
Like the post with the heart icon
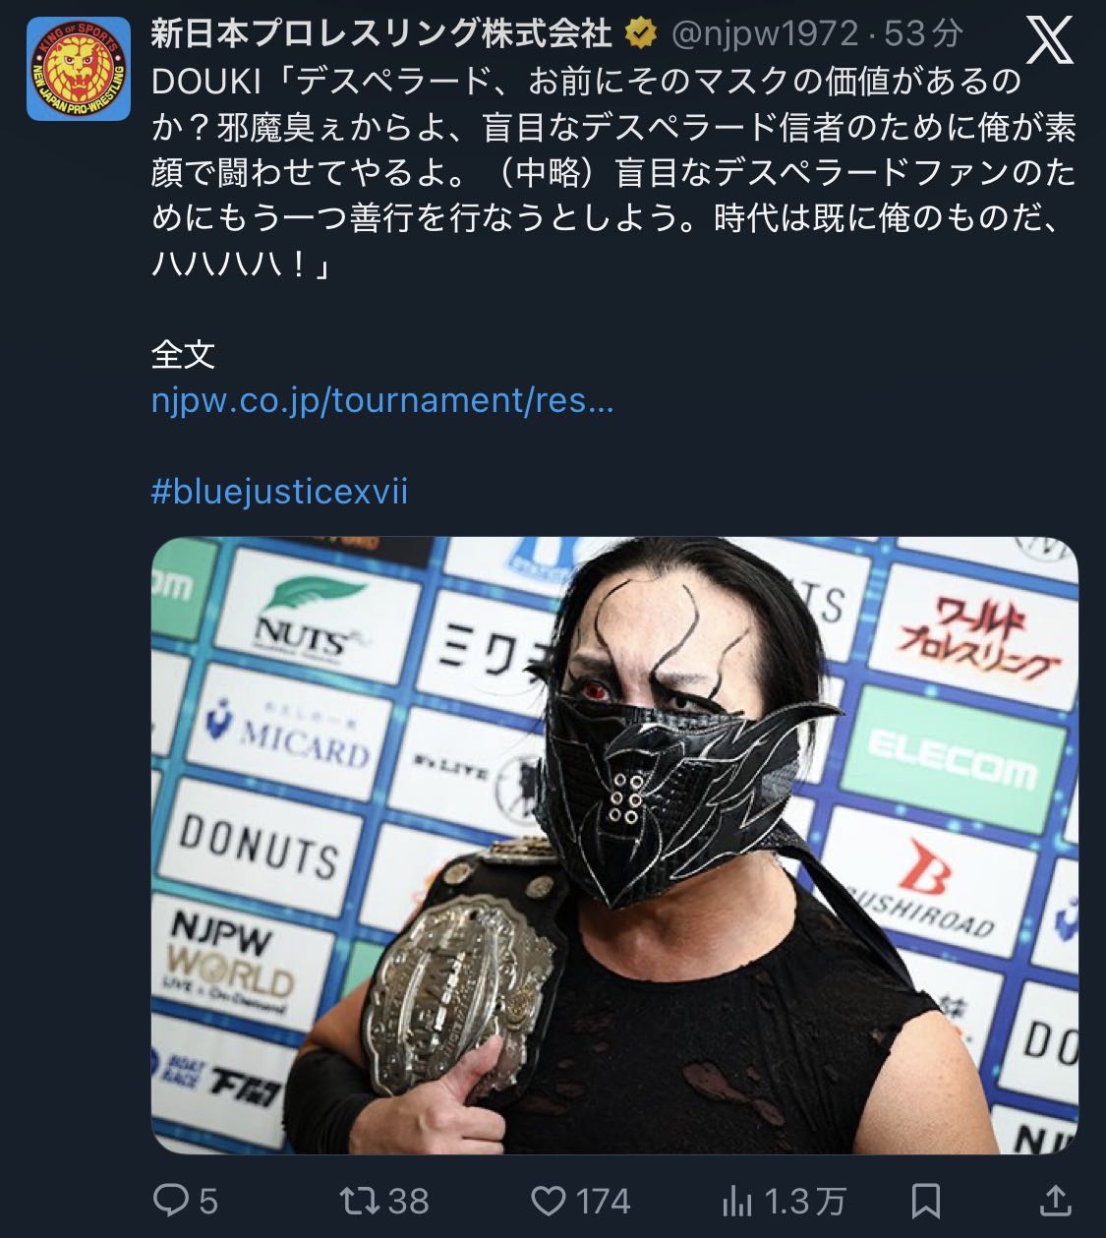click(548, 1201)
